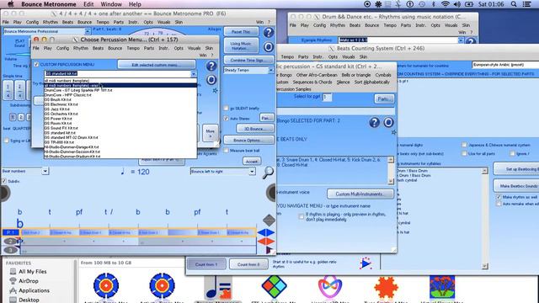Open Notification Center list icon in menu bar
Screen dimensions: 539x303
(526, 4)
